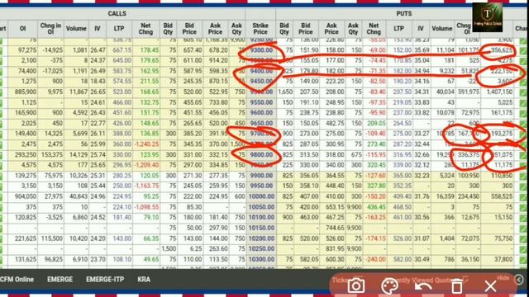Image resolution: width=529 pixels, height=297 pixels.
Task: Click calls LTP 667.15 for 9300 strike
Action: coord(122,50)
